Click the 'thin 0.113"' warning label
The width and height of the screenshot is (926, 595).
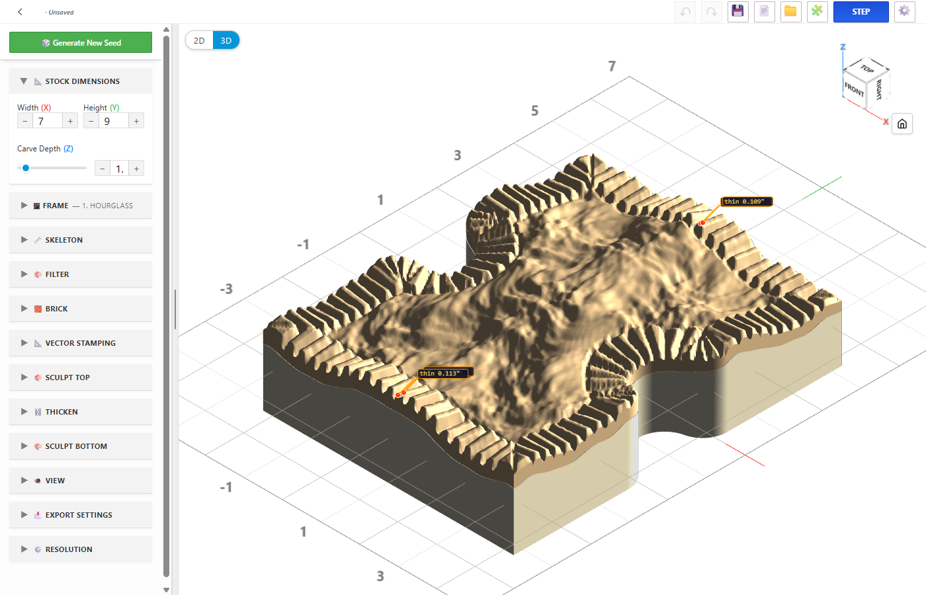442,374
